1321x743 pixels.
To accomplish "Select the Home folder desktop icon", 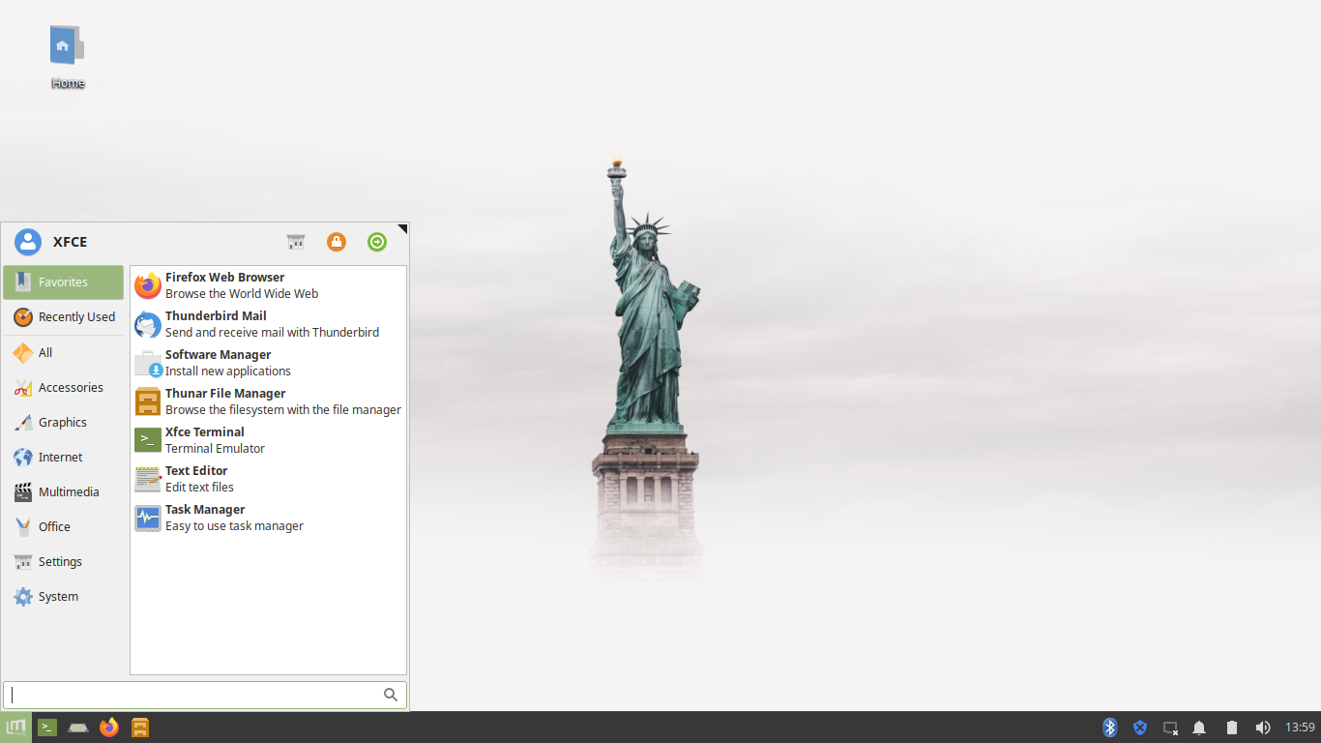I will point(68,57).
